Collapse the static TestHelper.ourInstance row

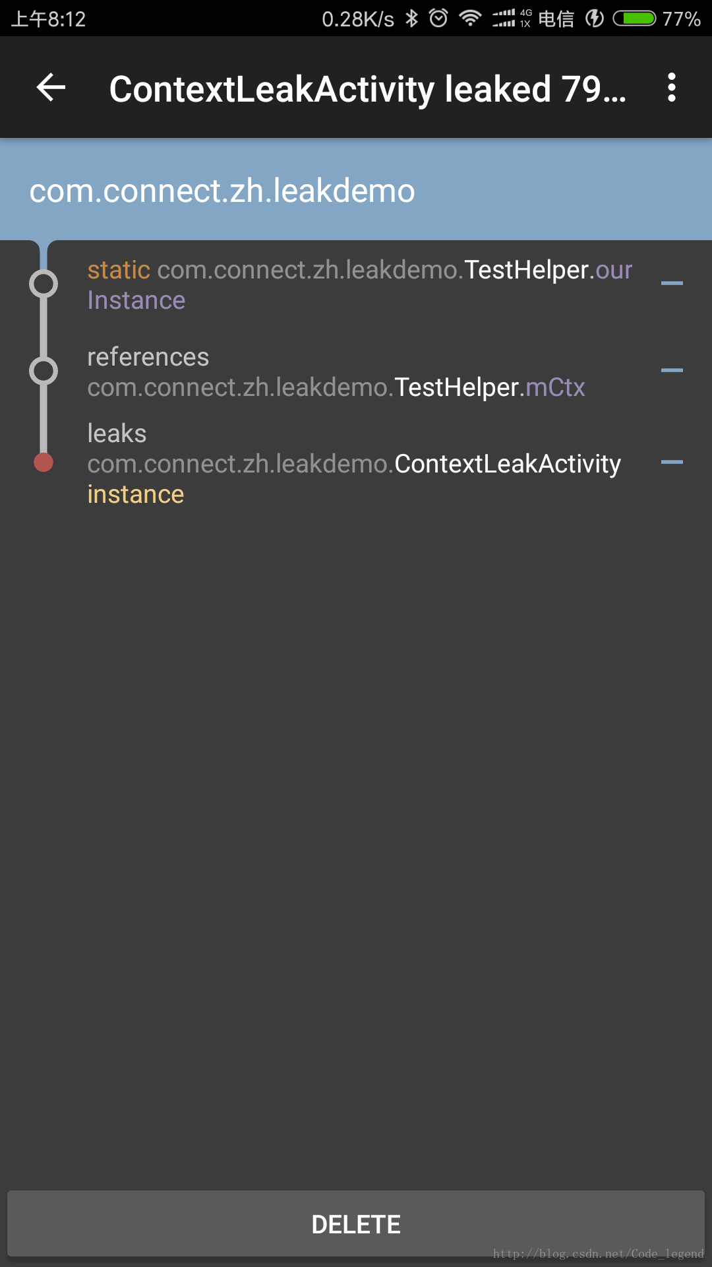point(672,283)
